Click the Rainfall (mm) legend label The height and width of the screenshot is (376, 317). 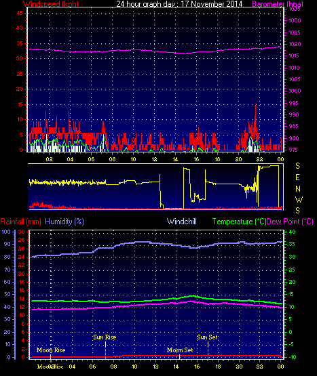pos(20,222)
